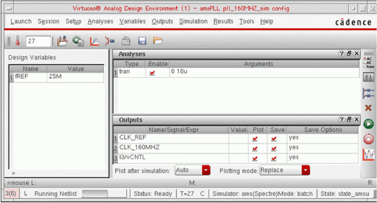The image size is (377, 203).
Task: Click the outputs graph setup toolbar icon
Action: (x=94, y=41)
